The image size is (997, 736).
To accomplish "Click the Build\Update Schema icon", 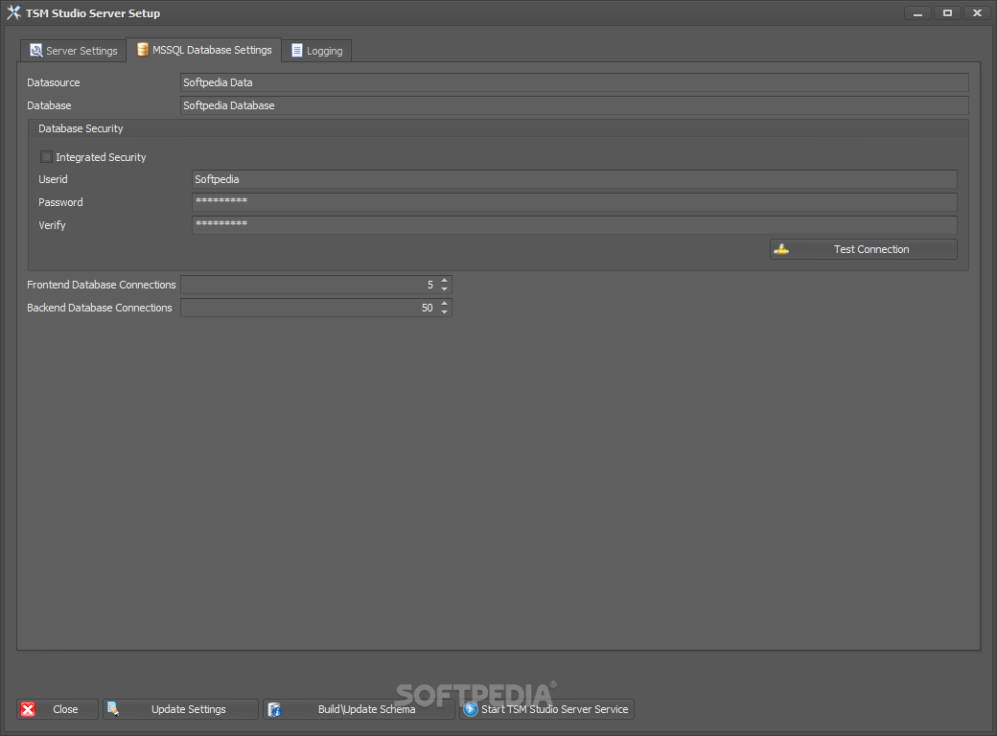I will [274, 709].
